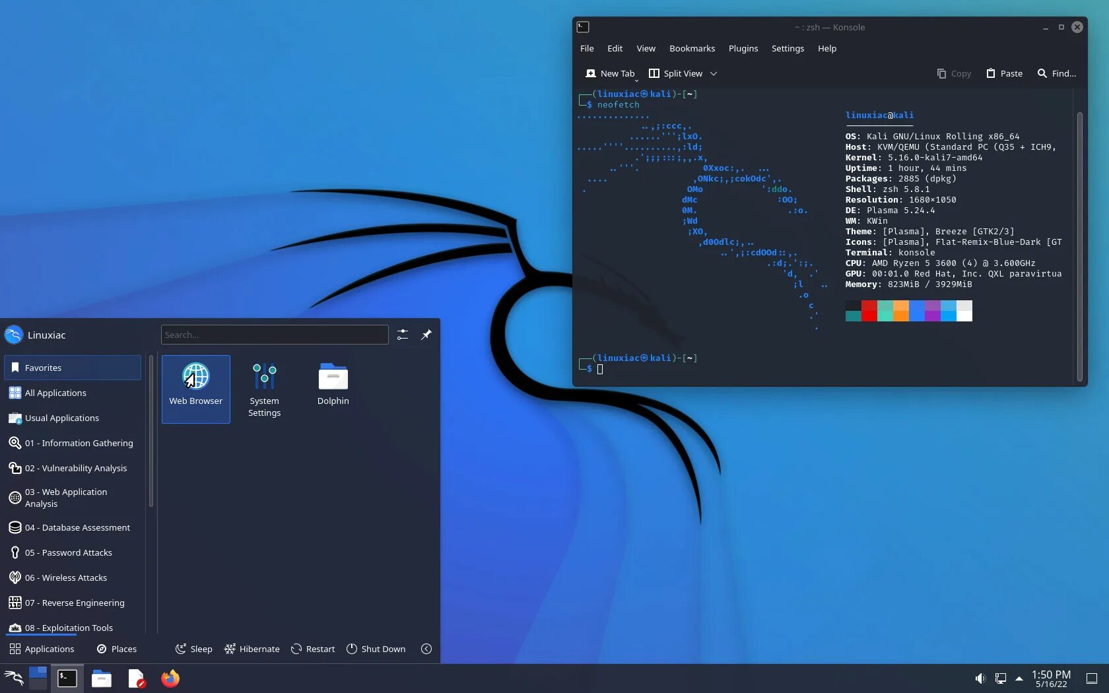Open 04 - Database Assessment category

[x=73, y=527]
